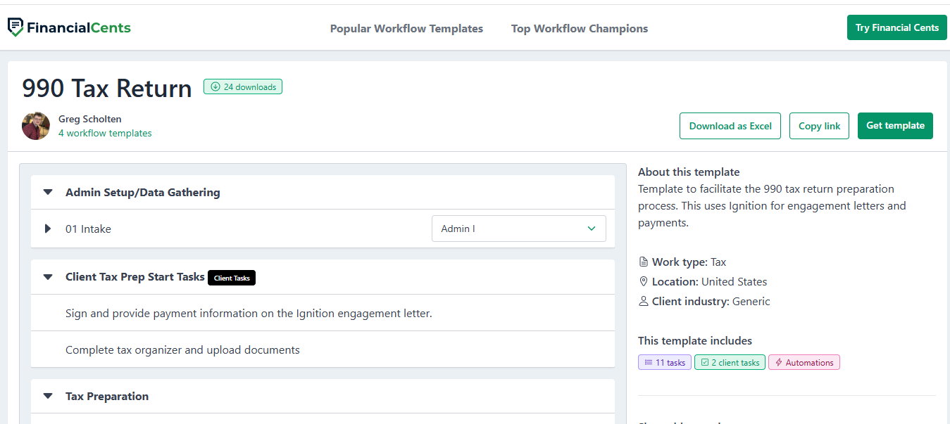This screenshot has height=424, width=950.
Task: Click the download arrow icon in downloads badge
Action: point(215,87)
